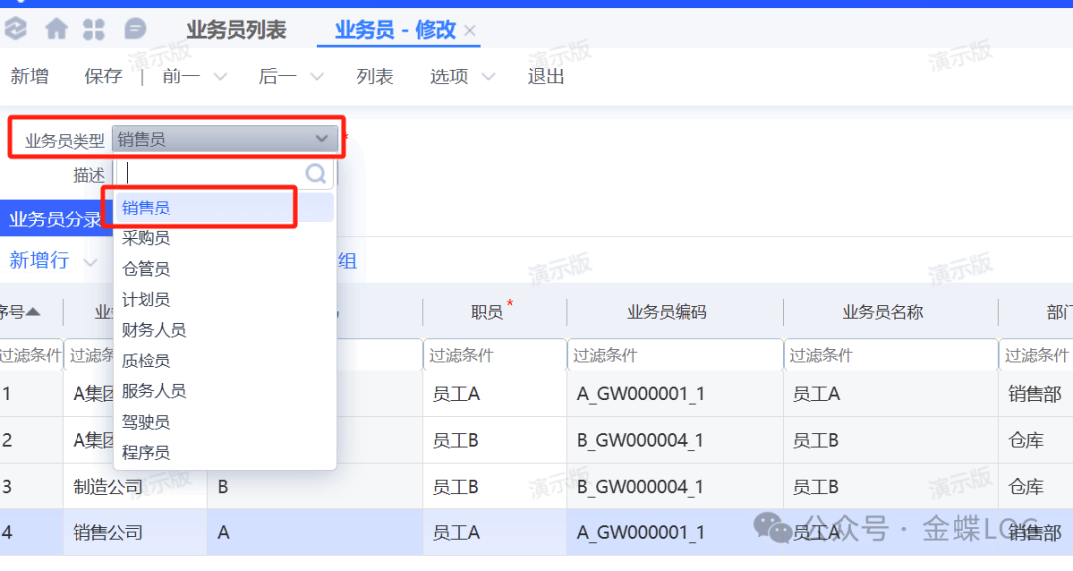The width and height of the screenshot is (1073, 571).
Task: Click the 保存 button
Action: pyautogui.click(x=103, y=77)
